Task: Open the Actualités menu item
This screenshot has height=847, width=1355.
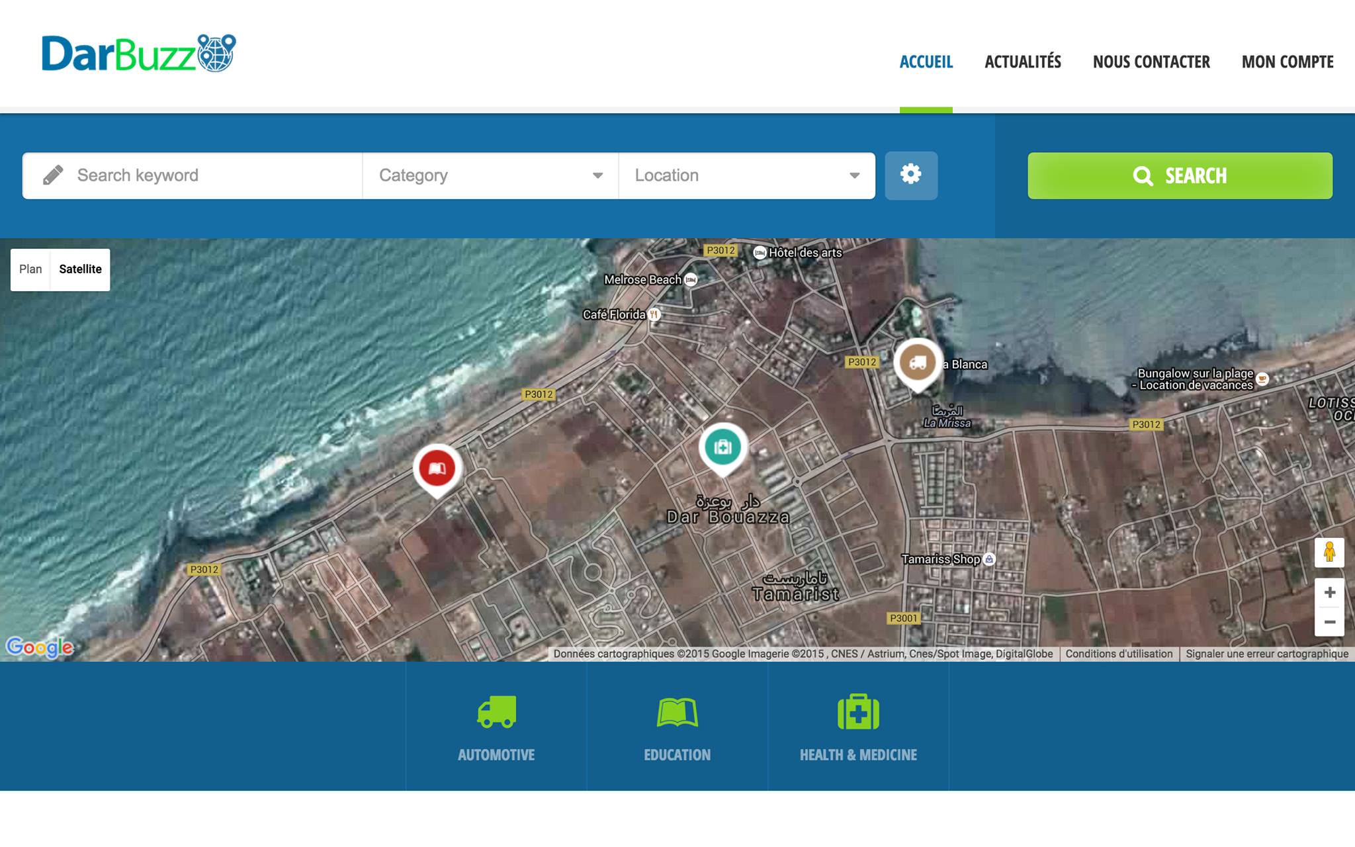Action: (x=1023, y=62)
